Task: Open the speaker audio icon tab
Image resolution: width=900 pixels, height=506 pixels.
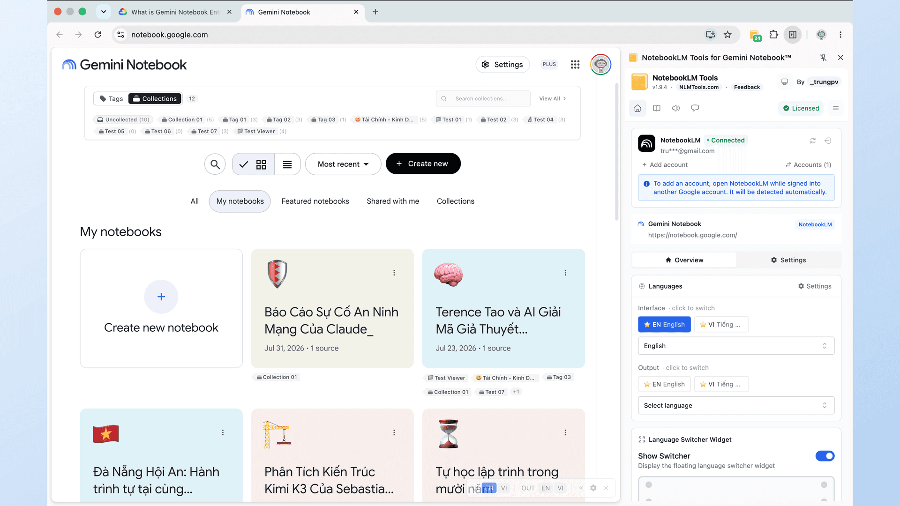Action: 676,108
